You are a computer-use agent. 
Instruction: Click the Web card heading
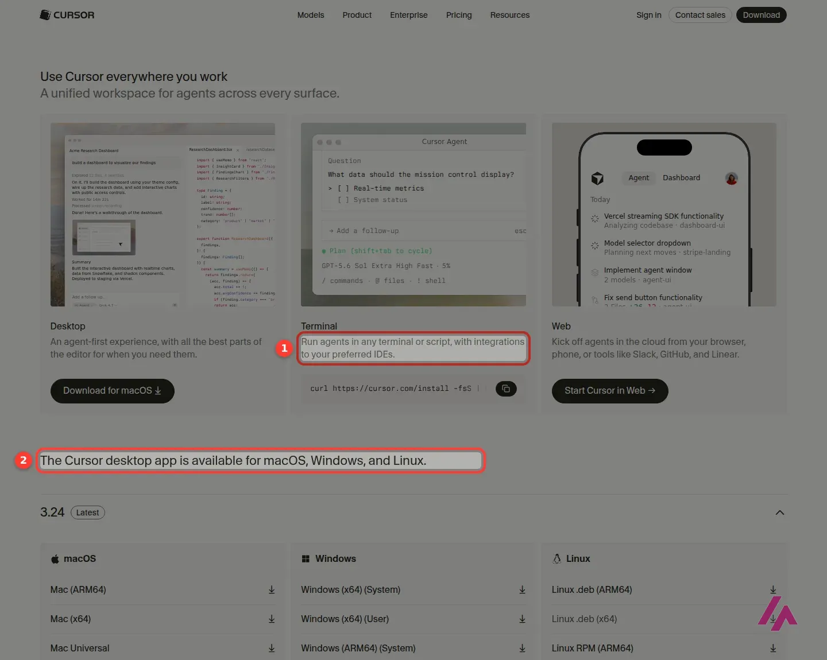tap(561, 326)
